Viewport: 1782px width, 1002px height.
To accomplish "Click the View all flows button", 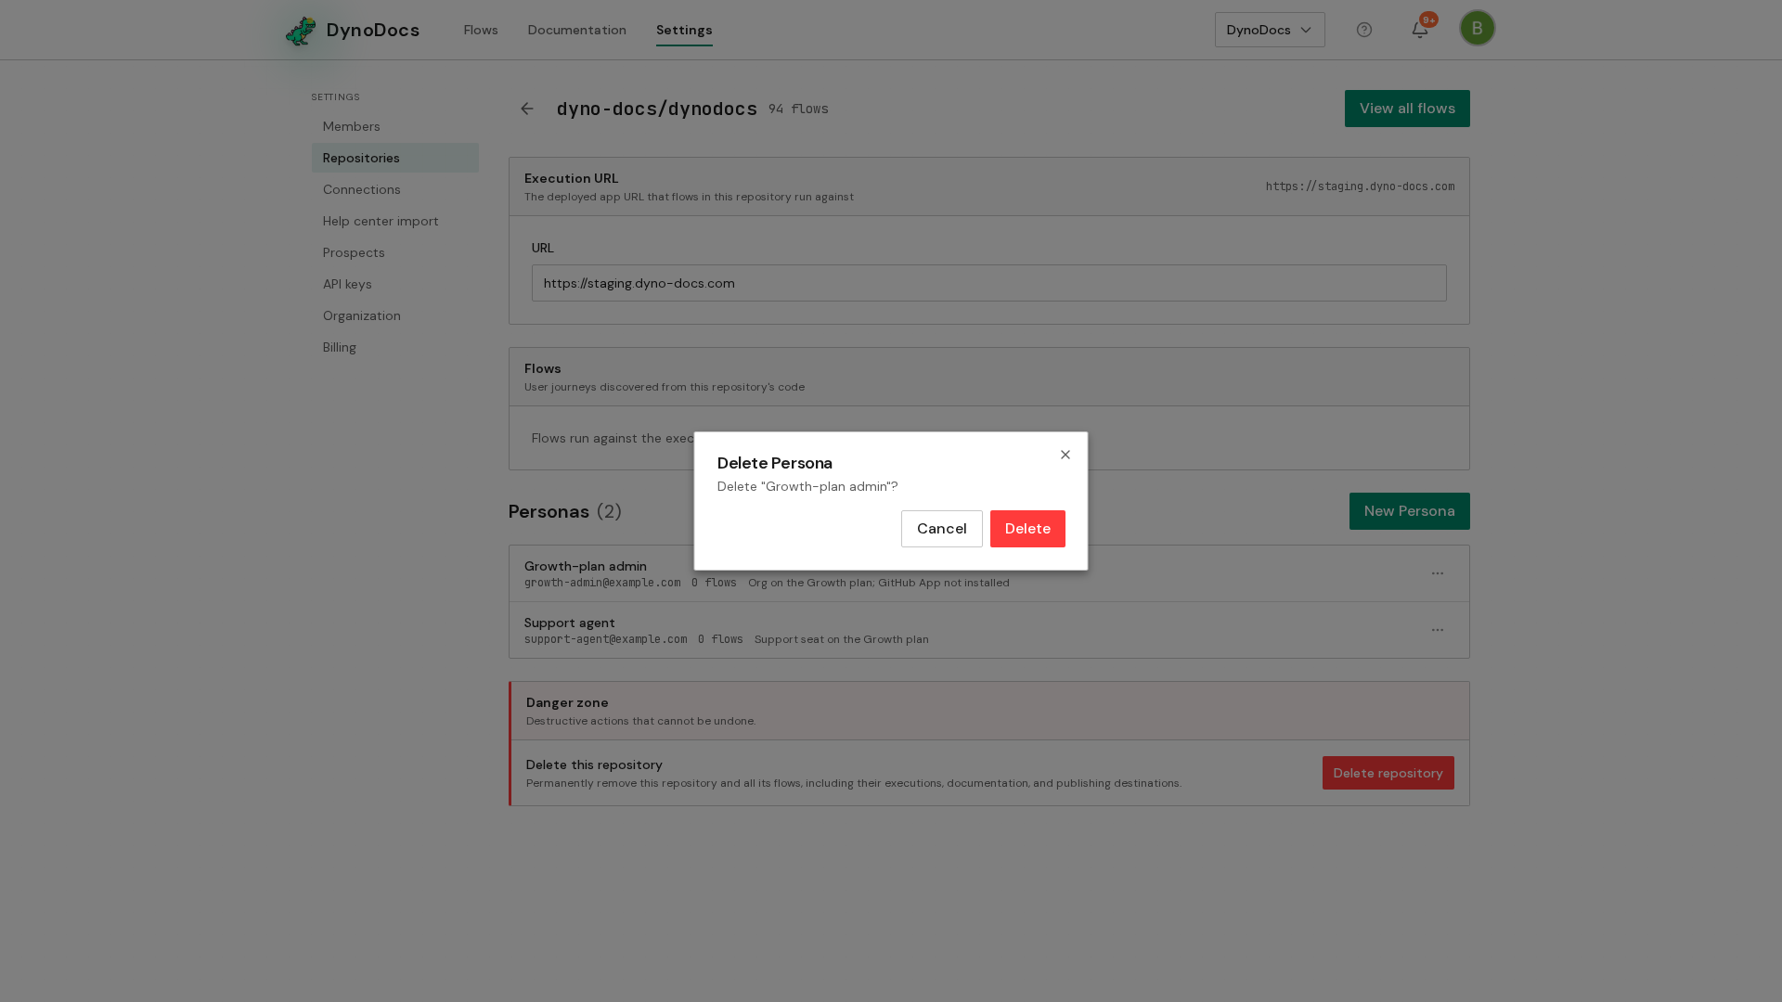I will [x=1407, y=109].
